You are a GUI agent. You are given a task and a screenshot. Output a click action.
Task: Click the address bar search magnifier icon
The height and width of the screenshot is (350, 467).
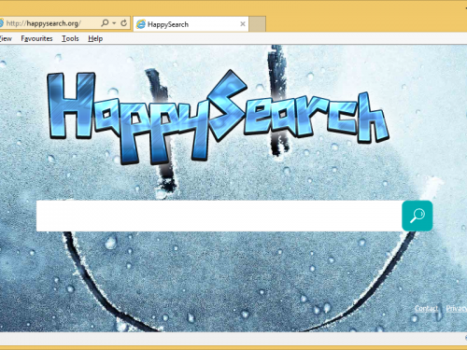pyautogui.click(x=105, y=23)
